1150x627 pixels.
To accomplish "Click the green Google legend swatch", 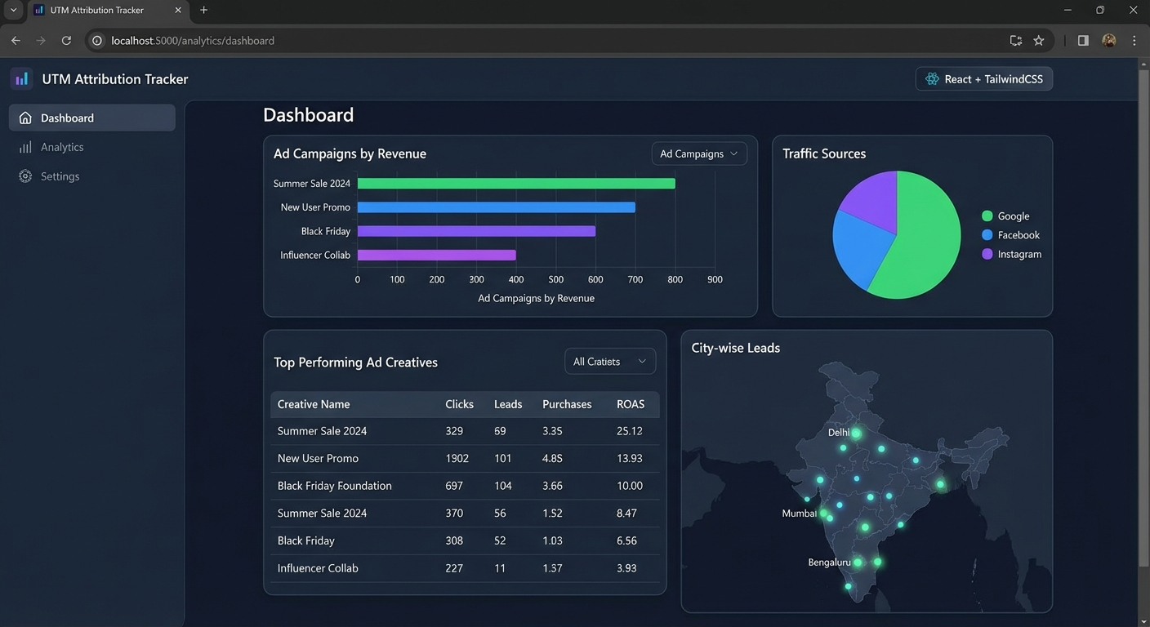I will (987, 216).
